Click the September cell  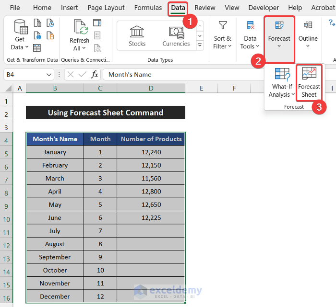55,257
